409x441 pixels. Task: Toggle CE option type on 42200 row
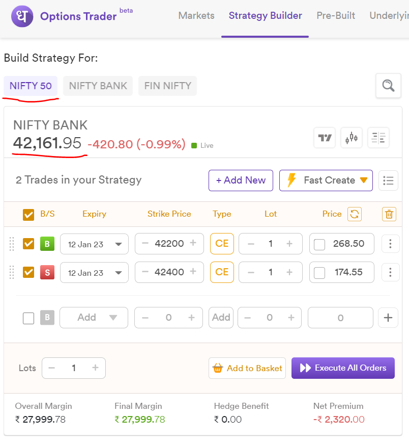222,244
